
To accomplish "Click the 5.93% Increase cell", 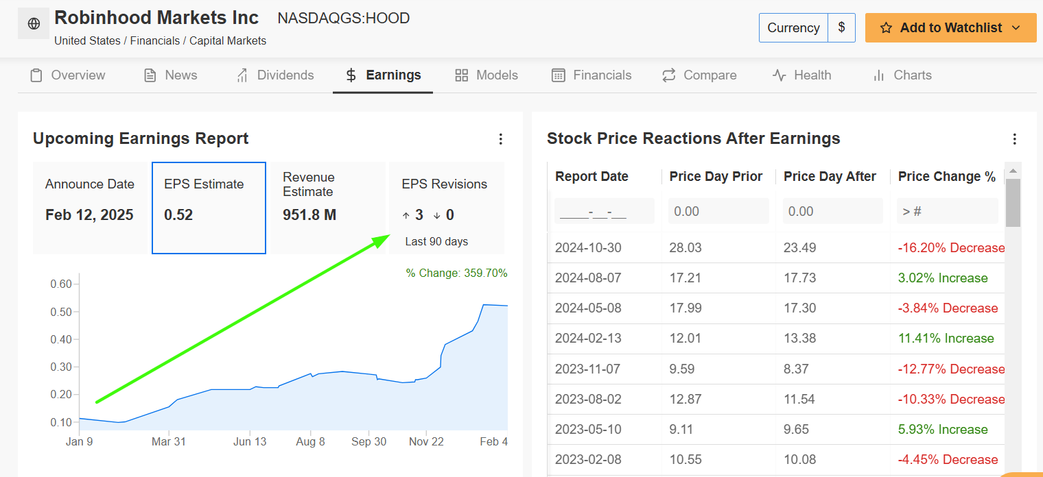I will point(943,429).
